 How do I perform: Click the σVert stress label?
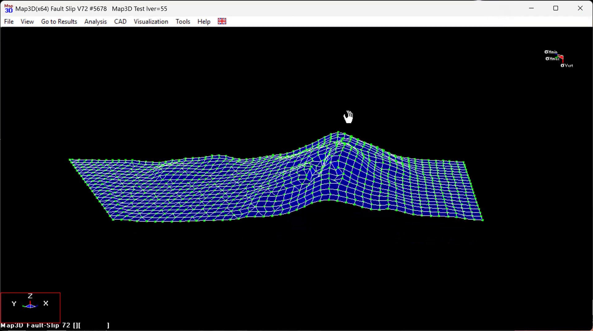click(567, 65)
